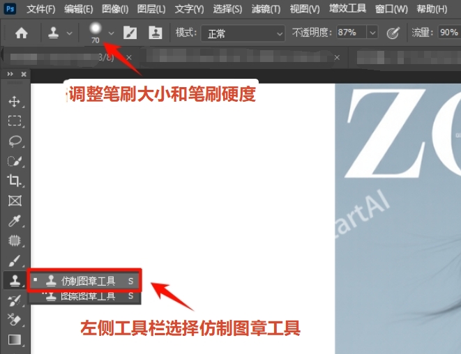The image size is (461, 354).
Task: Select the Frame tool
Action: click(15, 201)
